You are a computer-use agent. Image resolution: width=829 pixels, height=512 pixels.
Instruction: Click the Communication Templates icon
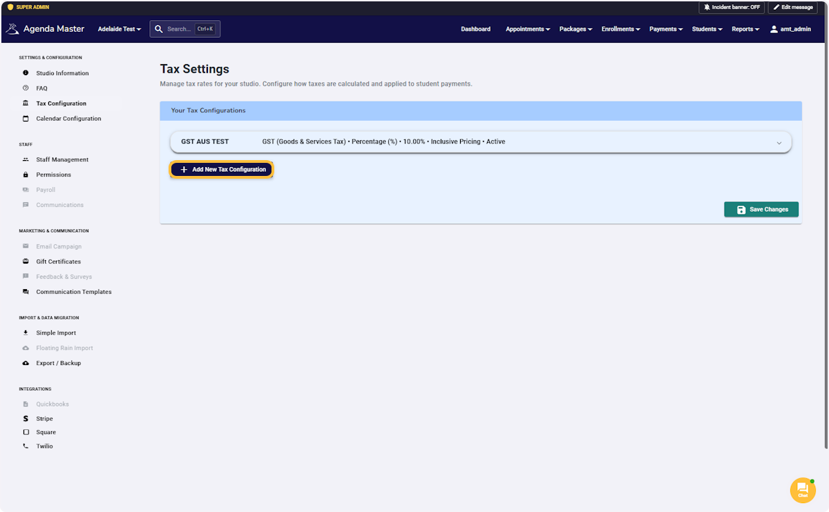[26, 292]
